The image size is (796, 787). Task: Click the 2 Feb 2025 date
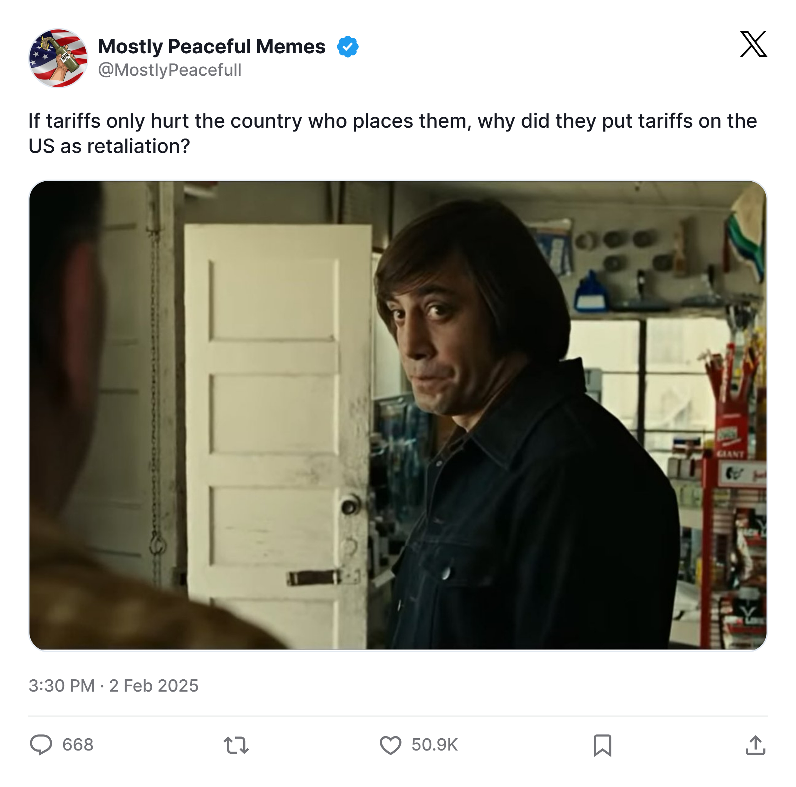(x=154, y=686)
